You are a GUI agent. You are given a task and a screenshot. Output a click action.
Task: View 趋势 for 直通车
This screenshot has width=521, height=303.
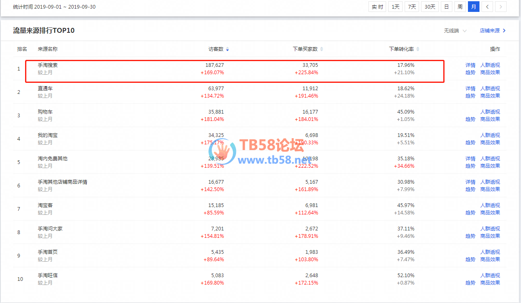(x=470, y=96)
